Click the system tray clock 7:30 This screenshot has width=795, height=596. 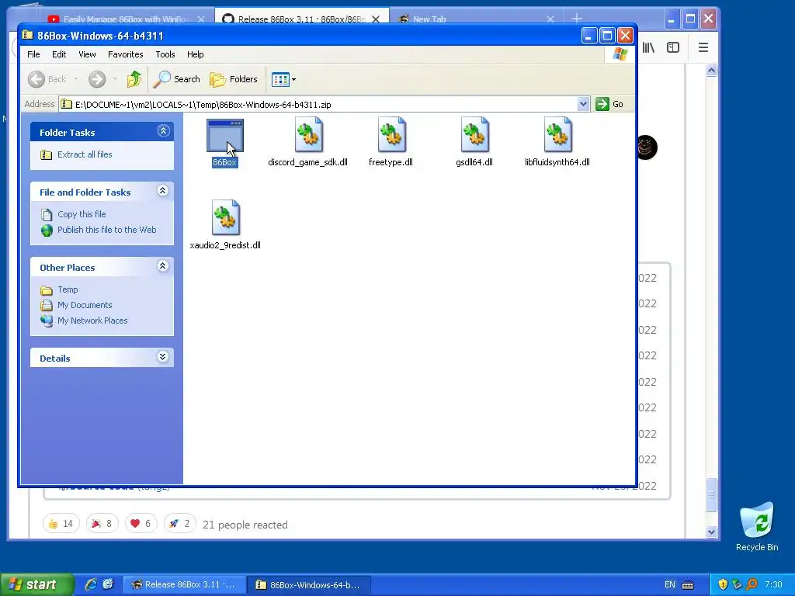(774, 584)
